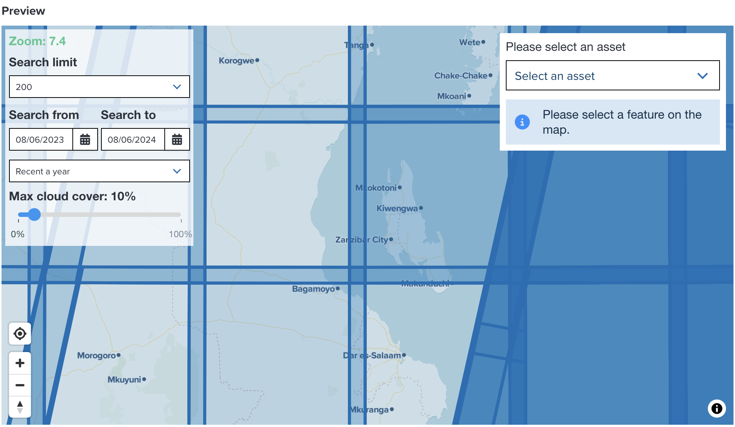Open the map attribution info icon

click(717, 409)
